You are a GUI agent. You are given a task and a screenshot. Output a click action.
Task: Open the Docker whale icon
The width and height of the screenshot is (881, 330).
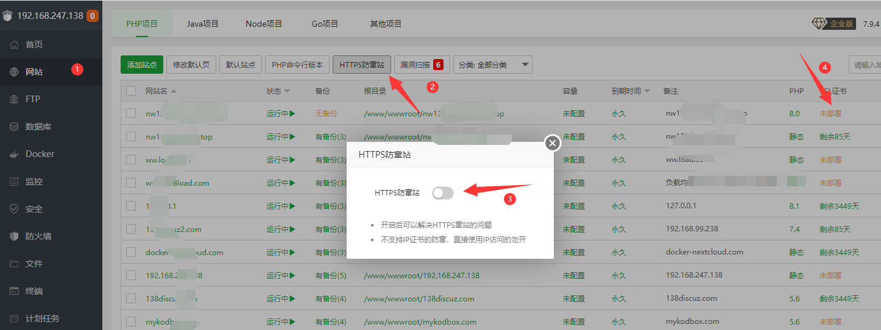click(x=15, y=154)
